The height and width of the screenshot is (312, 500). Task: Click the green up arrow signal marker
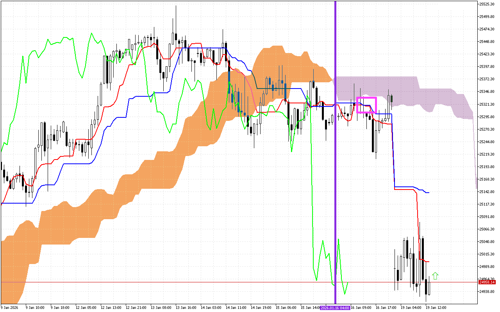(435, 276)
